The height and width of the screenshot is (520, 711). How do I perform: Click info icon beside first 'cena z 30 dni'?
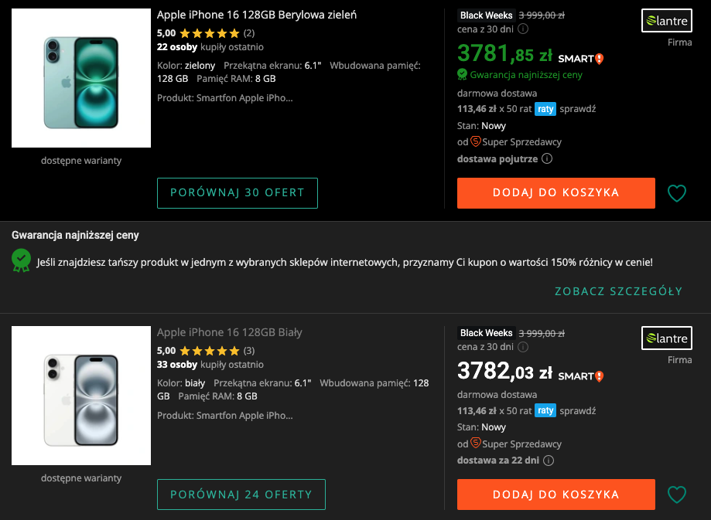[523, 29]
